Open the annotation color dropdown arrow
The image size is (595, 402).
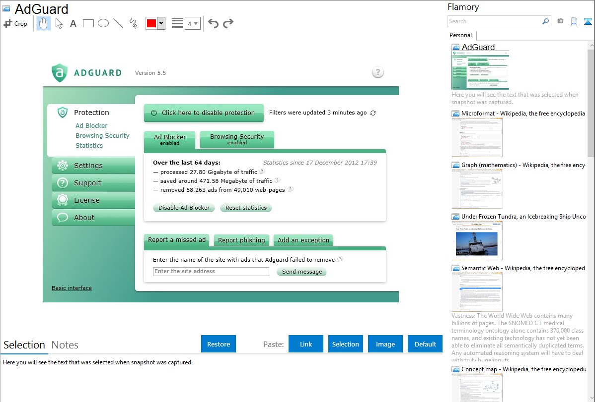point(161,23)
